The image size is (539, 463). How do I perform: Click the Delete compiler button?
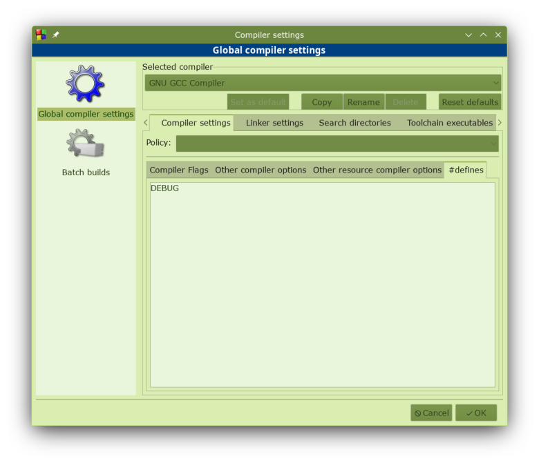pyautogui.click(x=406, y=102)
